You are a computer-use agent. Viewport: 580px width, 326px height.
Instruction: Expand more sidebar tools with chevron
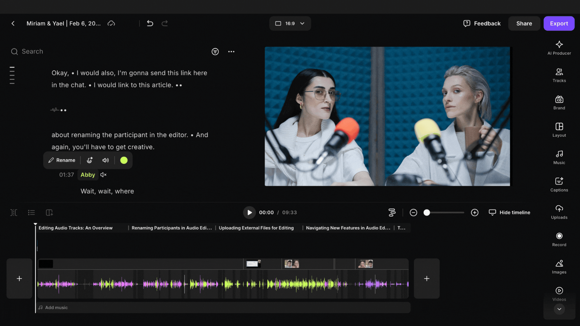(559, 309)
